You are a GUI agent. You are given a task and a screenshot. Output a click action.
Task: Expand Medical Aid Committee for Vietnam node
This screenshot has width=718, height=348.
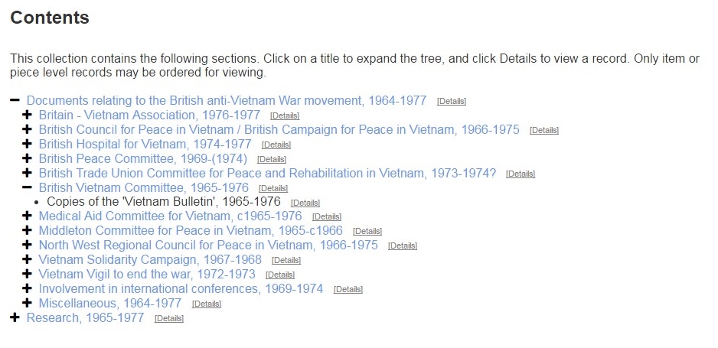coord(27,216)
